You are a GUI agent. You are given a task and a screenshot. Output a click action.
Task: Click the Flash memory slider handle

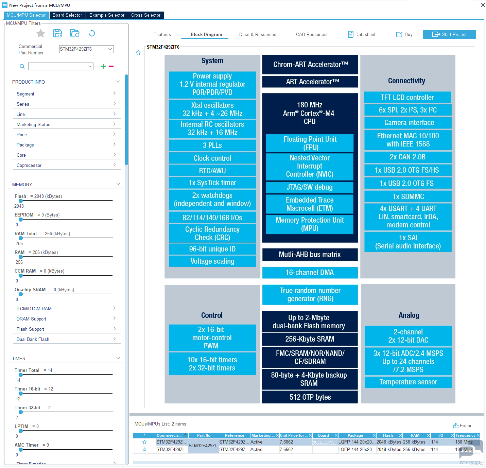click(21, 201)
